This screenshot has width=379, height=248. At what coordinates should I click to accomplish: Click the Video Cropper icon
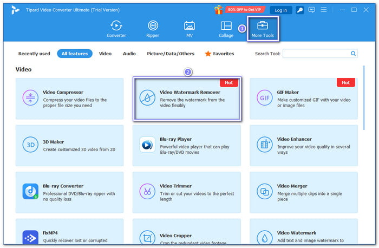tap(147, 238)
